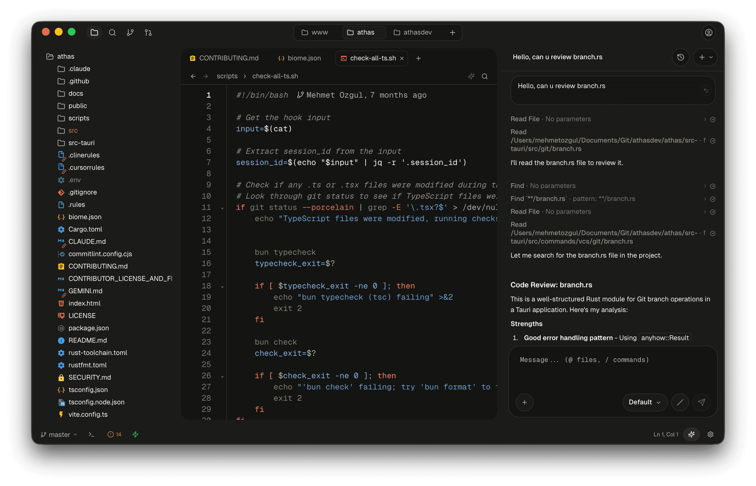The height and width of the screenshot is (486, 756).
Task: Collapse the fold at line 26
Action: coord(222,377)
